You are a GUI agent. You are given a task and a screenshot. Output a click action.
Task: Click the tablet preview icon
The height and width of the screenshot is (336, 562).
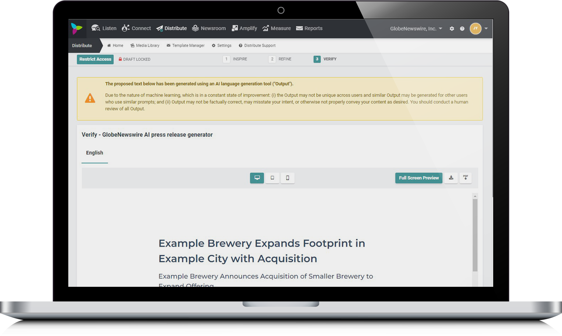coord(273,178)
